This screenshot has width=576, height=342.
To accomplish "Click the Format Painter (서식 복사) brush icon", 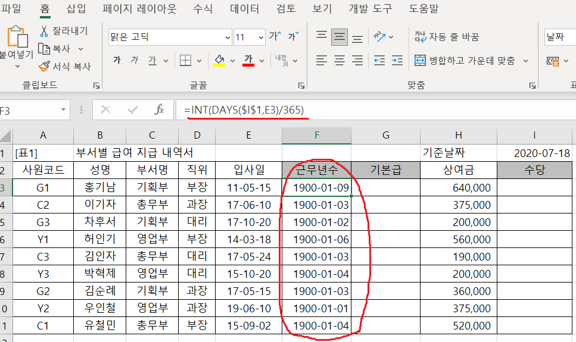I will [x=44, y=67].
